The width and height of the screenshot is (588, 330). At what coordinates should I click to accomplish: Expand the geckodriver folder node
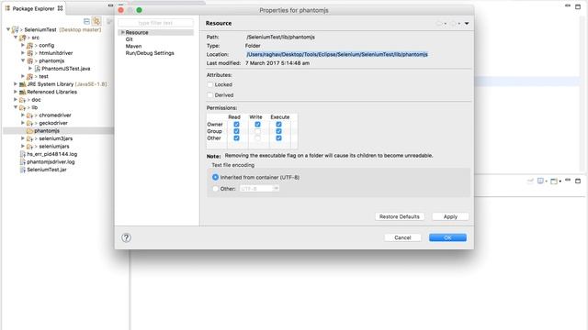click(x=23, y=123)
